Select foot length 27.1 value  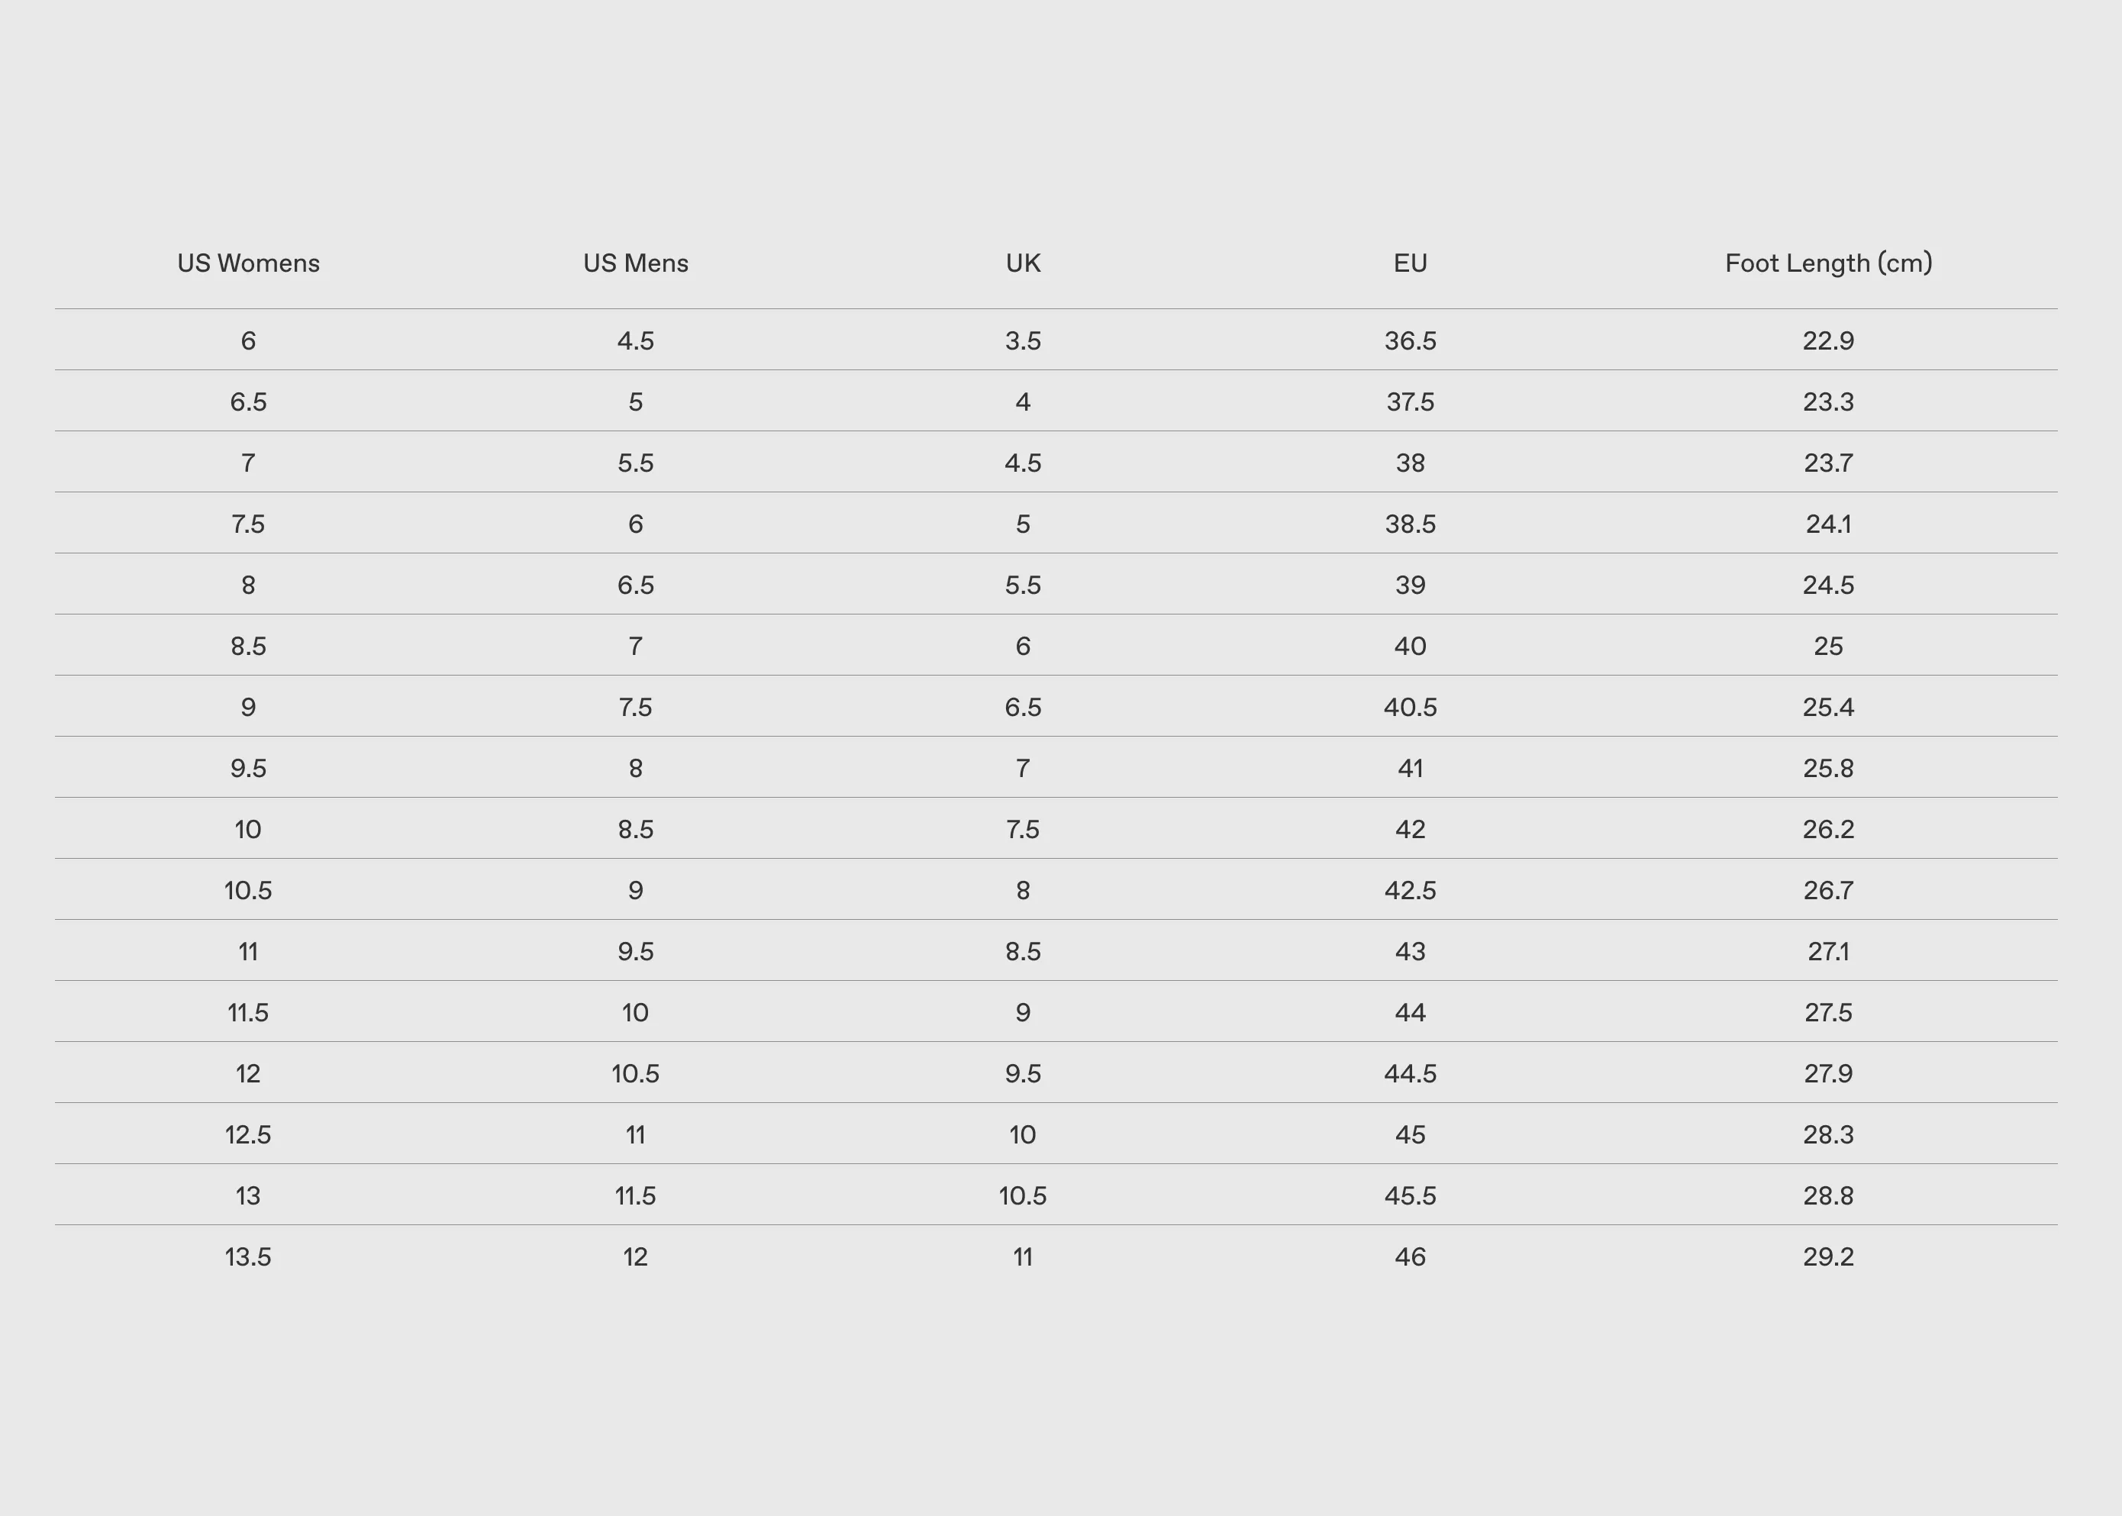(x=1828, y=951)
